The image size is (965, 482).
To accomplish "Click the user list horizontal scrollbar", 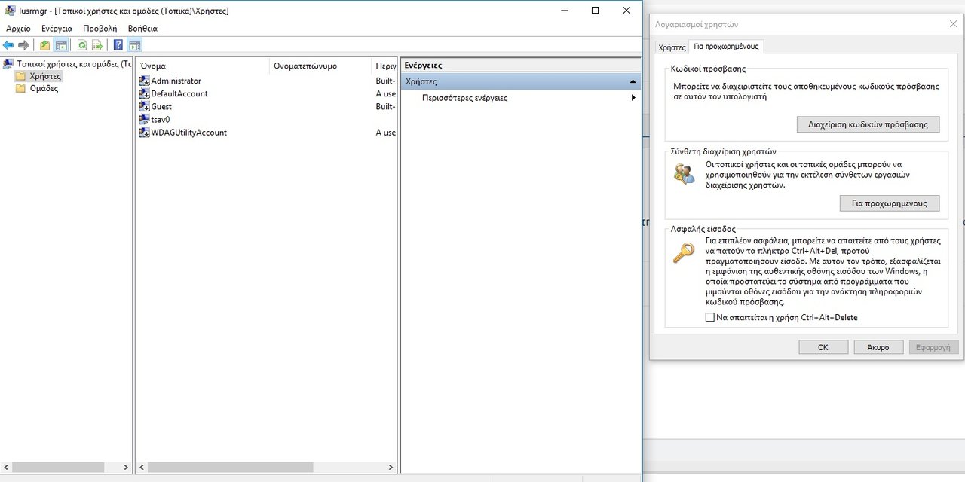I will (x=226, y=467).
